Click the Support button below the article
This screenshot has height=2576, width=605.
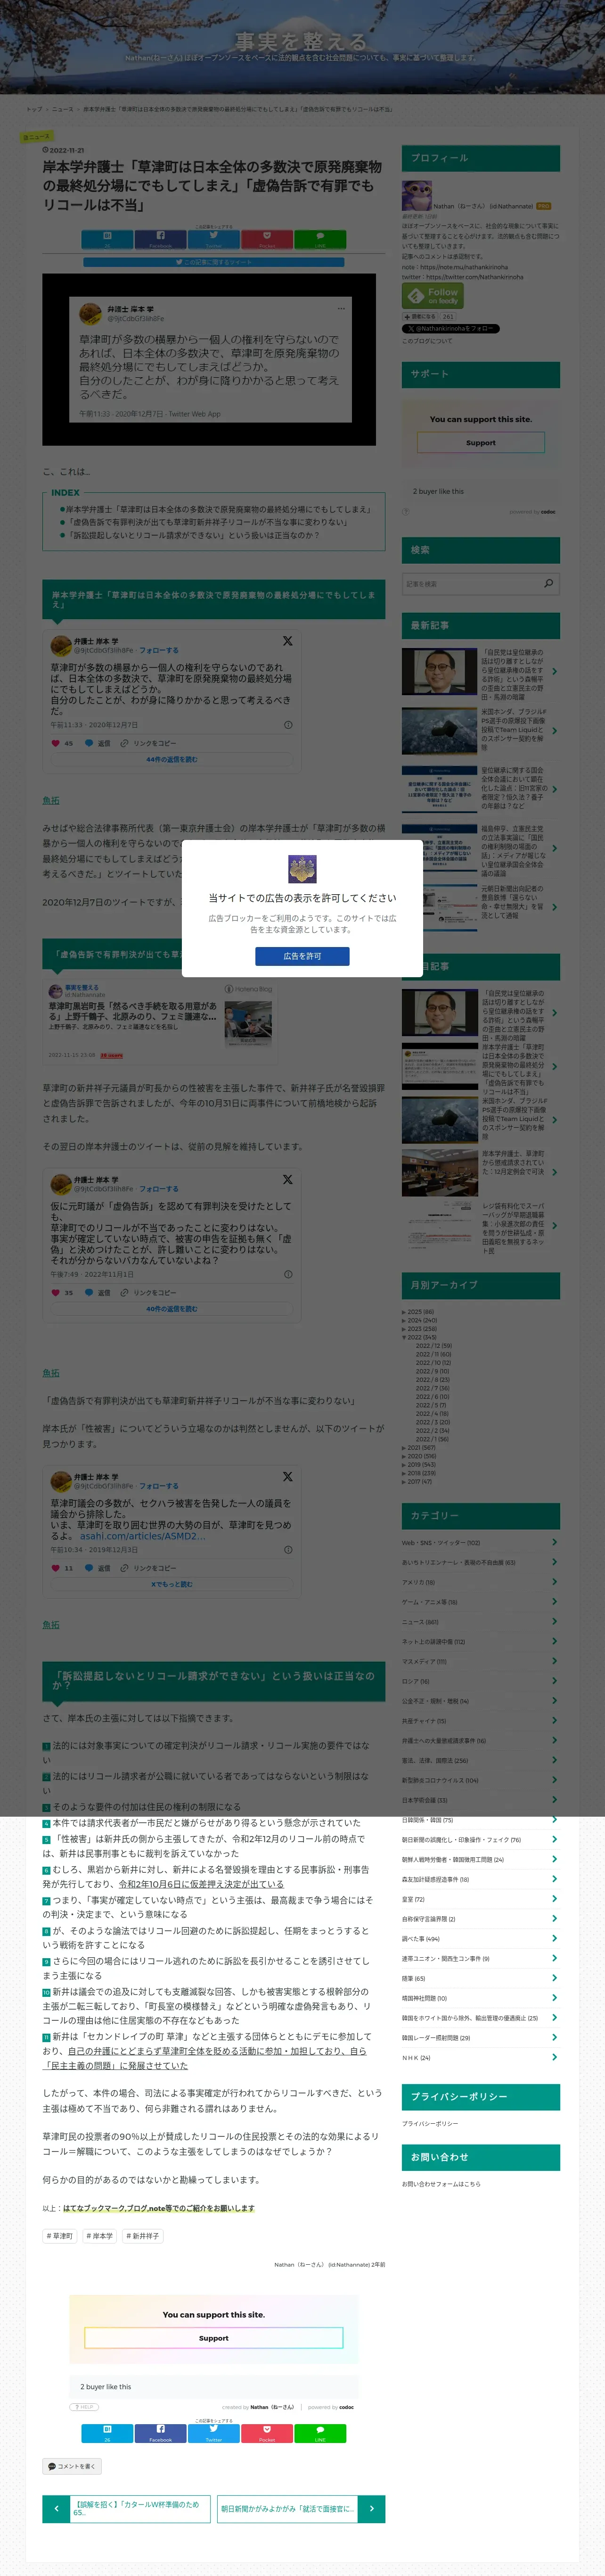click(x=213, y=2338)
